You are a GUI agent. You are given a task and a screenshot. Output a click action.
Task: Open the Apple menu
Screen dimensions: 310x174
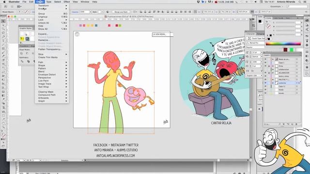[x=4, y=2]
